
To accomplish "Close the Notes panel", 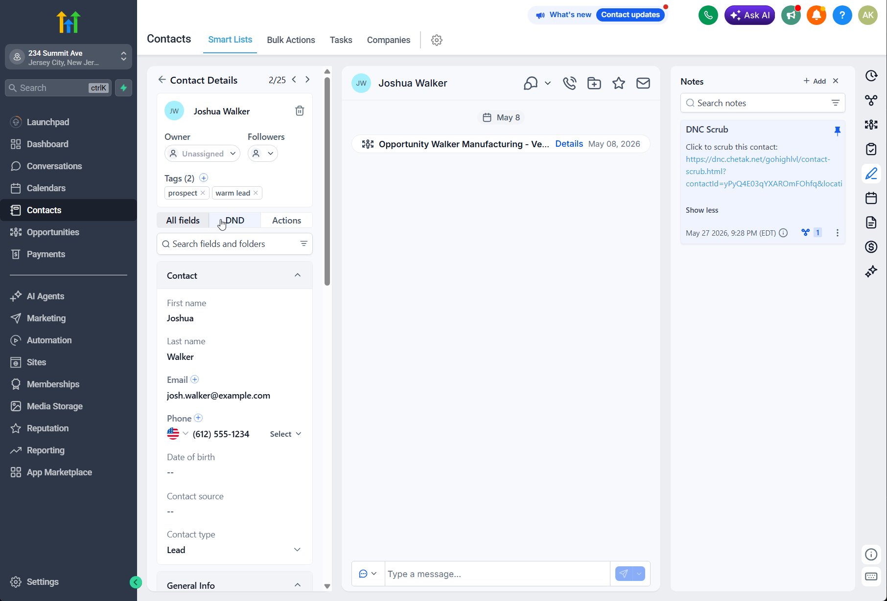I will click(836, 81).
